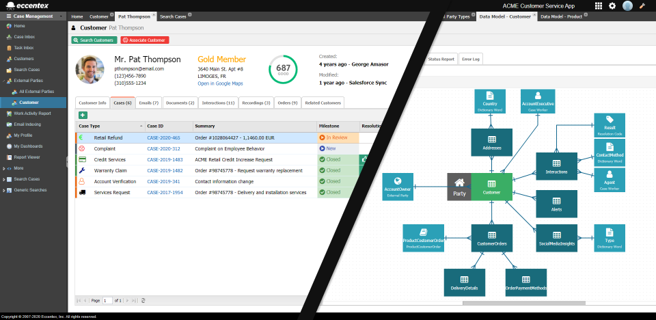Click the refresh icon in the pager
656x320 pixels.
coord(143,300)
